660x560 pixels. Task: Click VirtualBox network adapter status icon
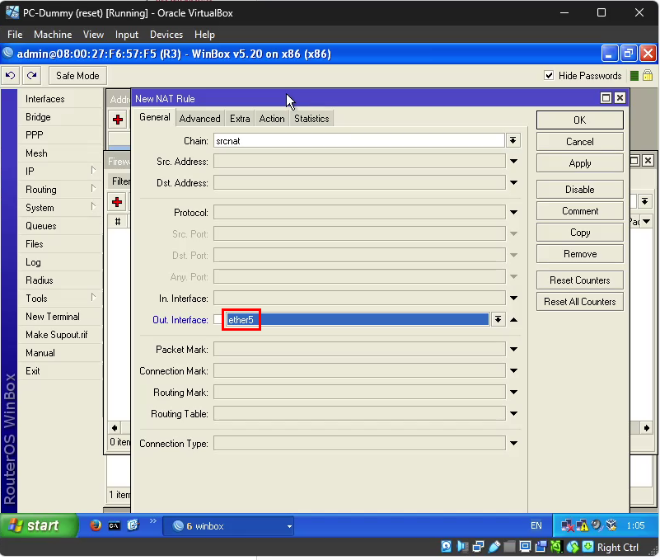point(478,547)
